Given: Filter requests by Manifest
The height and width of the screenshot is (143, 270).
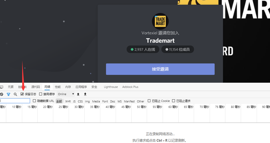Looking at the screenshot, I should (129, 101).
